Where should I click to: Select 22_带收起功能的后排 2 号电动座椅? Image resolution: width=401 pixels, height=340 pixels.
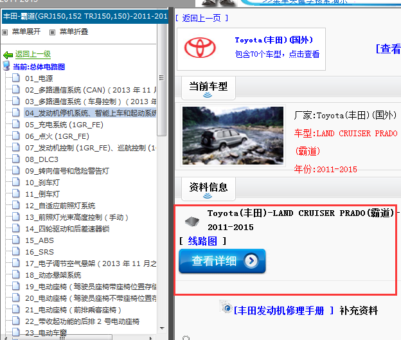[82, 321]
